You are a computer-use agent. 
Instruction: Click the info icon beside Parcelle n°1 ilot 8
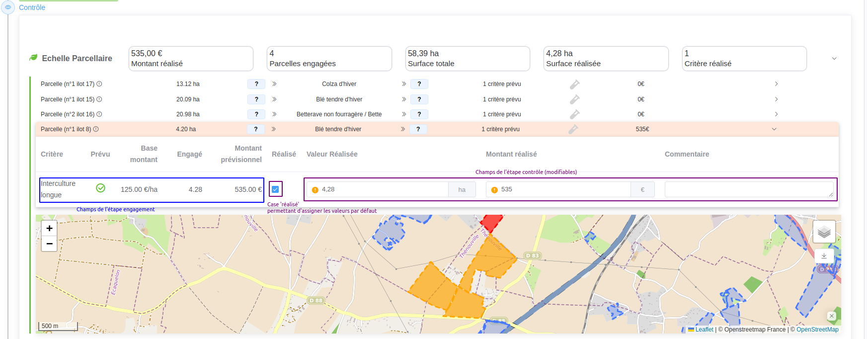pyautogui.click(x=96, y=129)
